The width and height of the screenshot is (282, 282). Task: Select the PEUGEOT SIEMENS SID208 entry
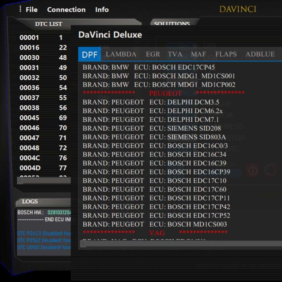point(152,128)
